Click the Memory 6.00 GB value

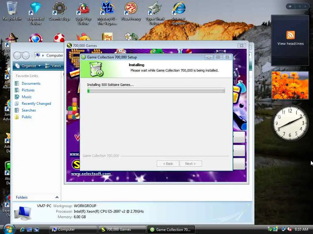tap(80, 217)
